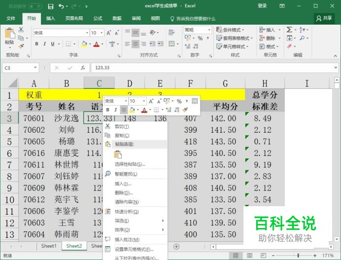
Task: Click Clear eraser icon in editing group
Action: click(x=289, y=46)
